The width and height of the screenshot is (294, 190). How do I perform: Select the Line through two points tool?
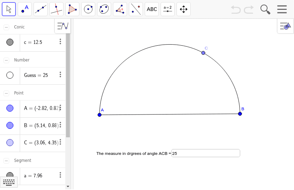point(41,9)
